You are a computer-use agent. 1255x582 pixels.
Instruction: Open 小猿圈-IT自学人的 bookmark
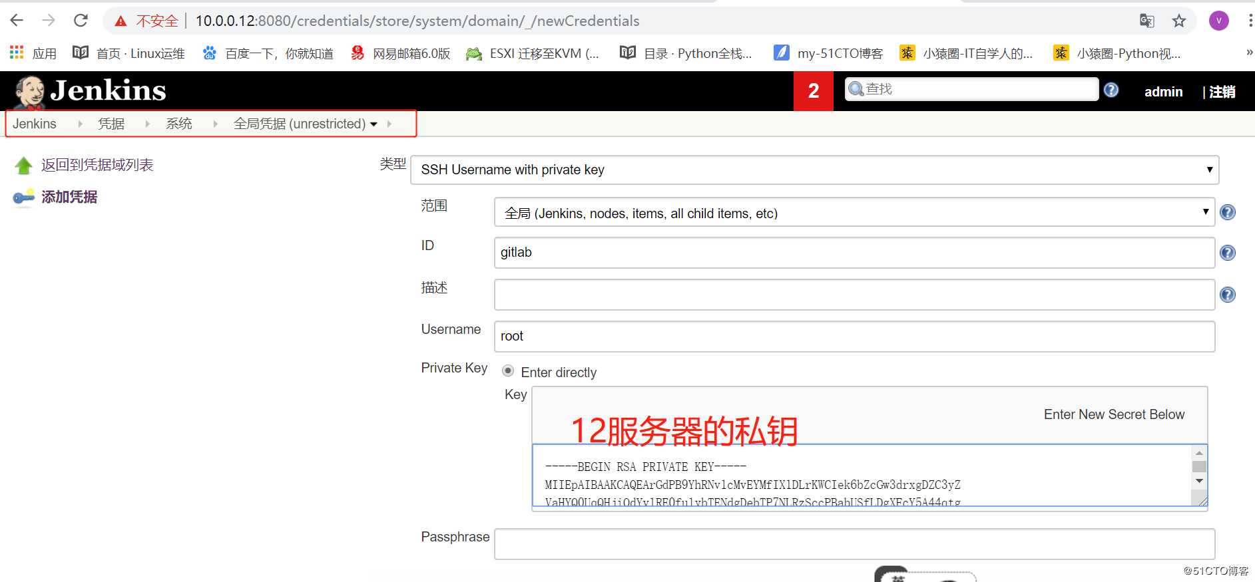pos(966,53)
